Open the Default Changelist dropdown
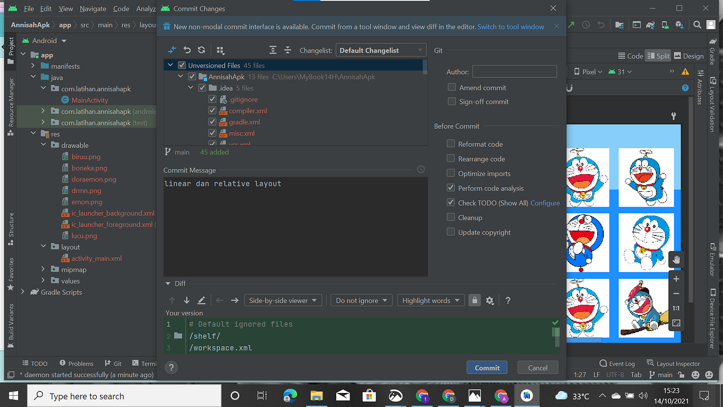Image resolution: width=723 pixels, height=407 pixels. coord(381,50)
